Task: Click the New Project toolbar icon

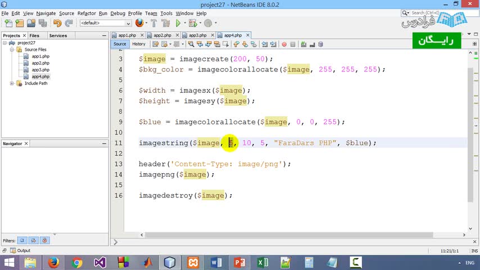Action: 20,23
